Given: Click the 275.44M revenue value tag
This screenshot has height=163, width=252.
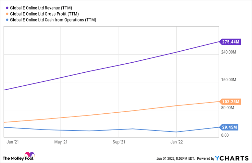Looking at the screenshot, I should (230, 42).
